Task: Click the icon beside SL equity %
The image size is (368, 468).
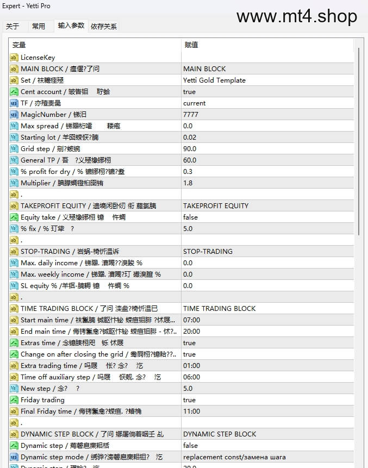Action: click(x=14, y=285)
